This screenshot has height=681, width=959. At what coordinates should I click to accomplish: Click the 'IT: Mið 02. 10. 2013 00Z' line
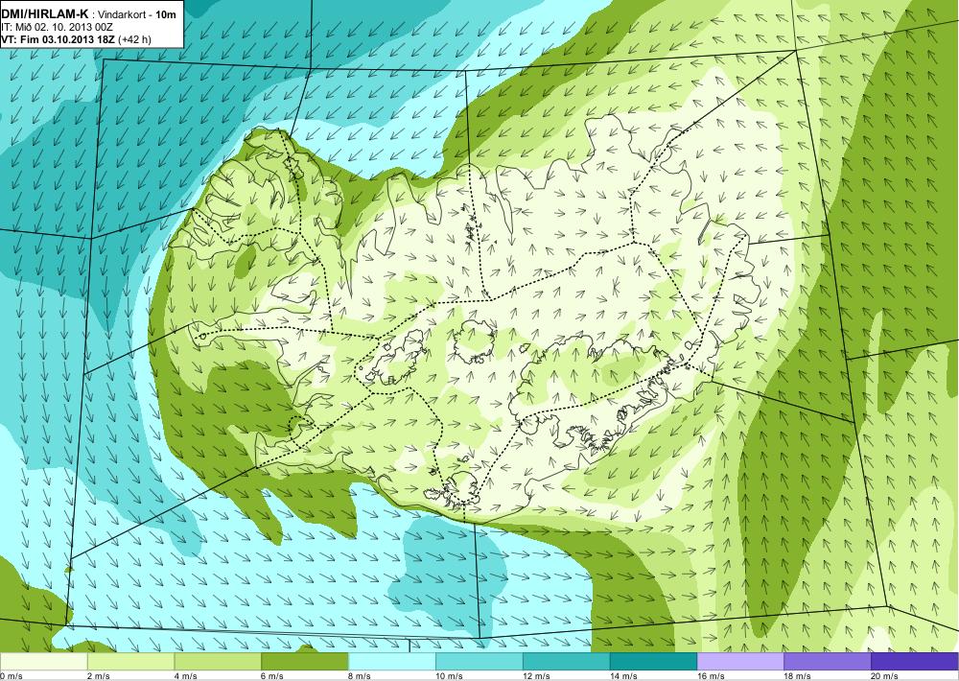coord(55,27)
